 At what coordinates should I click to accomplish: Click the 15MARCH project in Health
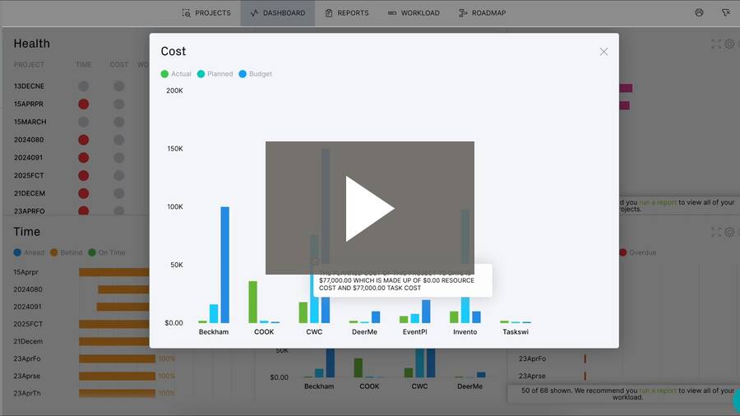point(30,122)
